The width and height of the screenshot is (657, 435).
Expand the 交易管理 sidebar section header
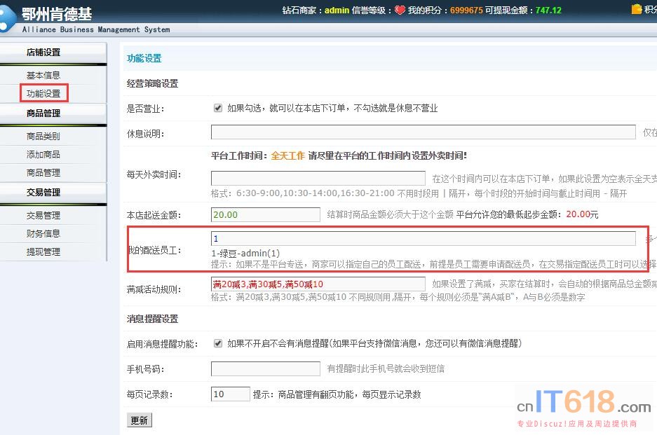[x=43, y=192]
